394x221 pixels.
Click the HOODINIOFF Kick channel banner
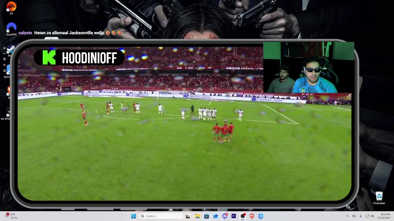coord(79,58)
